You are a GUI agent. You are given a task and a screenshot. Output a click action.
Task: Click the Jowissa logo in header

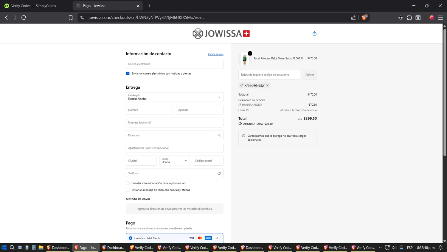click(221, 33)
